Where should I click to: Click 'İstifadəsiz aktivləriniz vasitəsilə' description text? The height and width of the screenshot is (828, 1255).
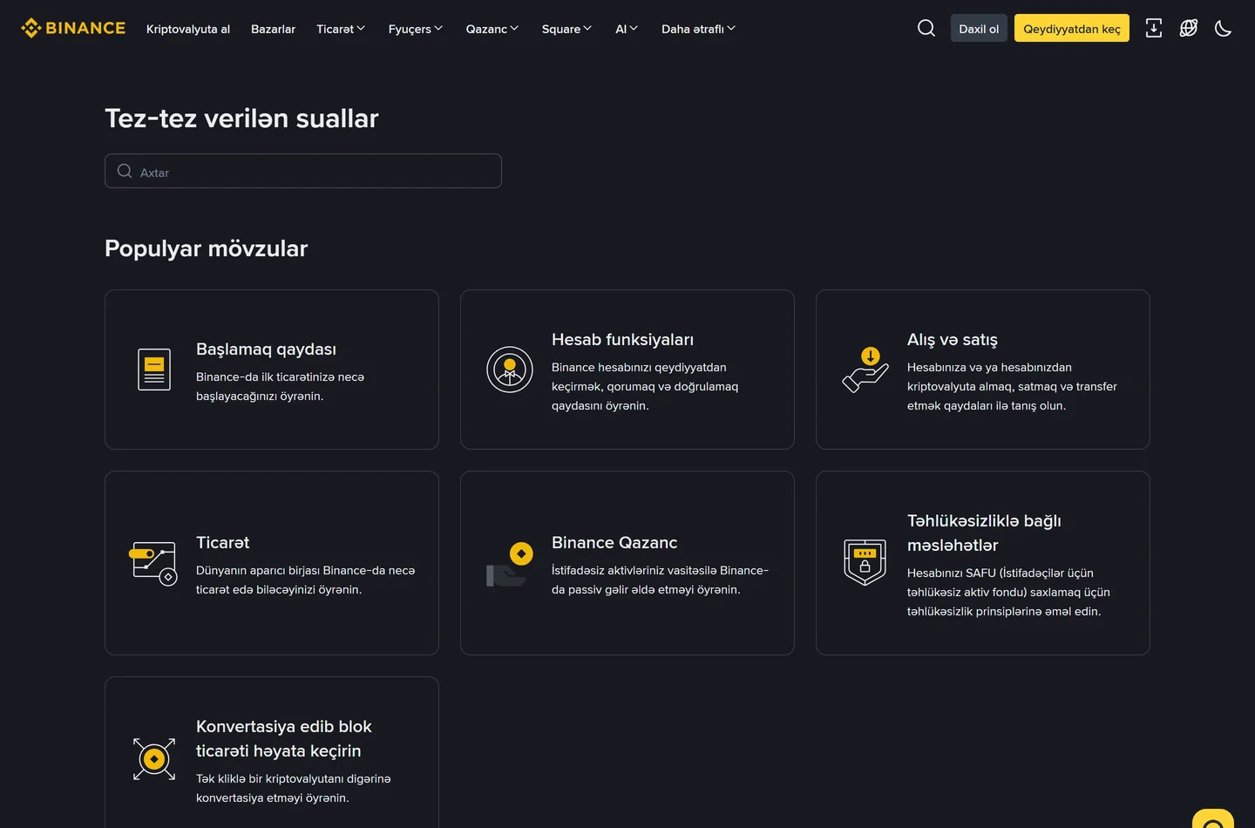(660, 580)
